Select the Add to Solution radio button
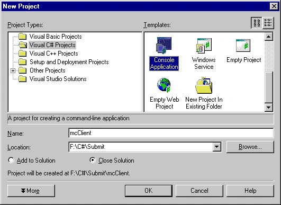Viewport: 281px width, 205px height. click(11, 160)
